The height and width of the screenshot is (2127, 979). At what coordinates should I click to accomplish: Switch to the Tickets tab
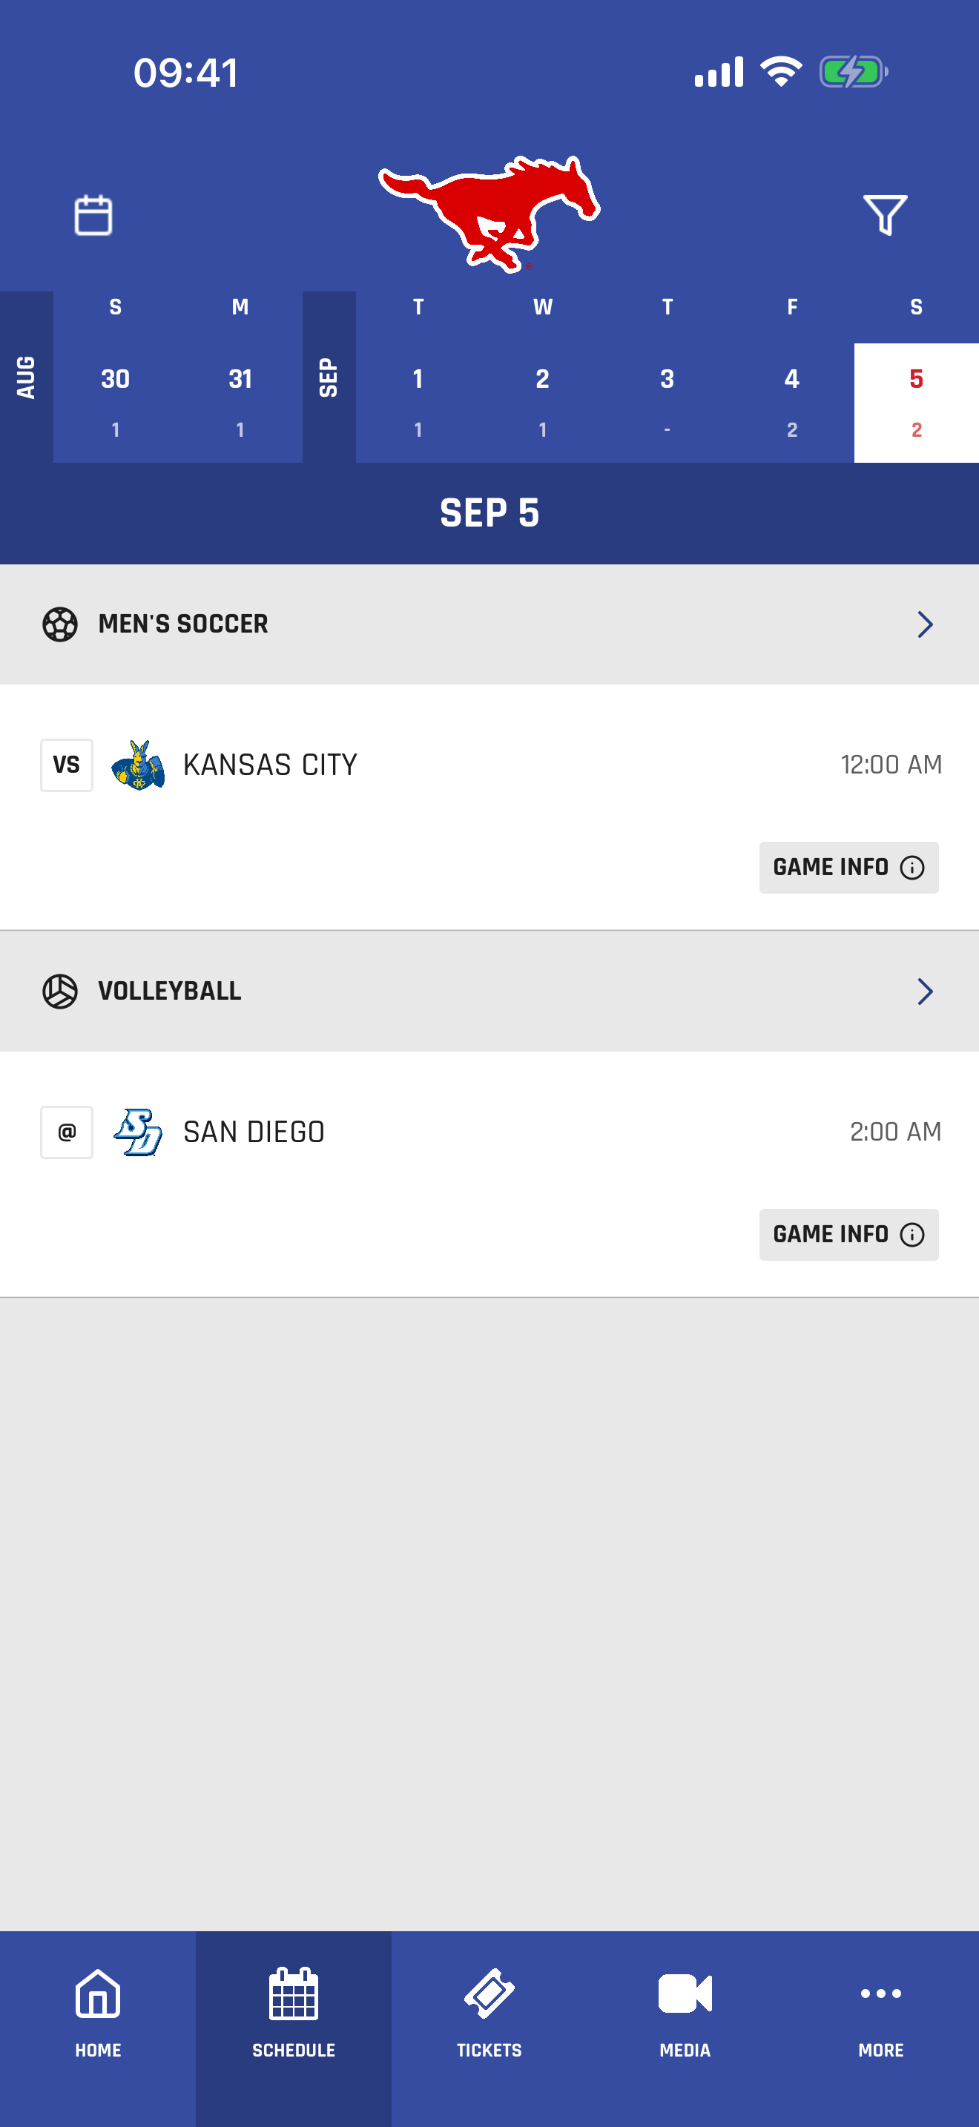(x=489, y=2014)
